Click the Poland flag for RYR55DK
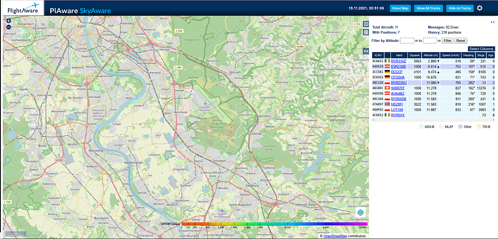The width and height of the screenshot is (498, 239). click(388, 99)
